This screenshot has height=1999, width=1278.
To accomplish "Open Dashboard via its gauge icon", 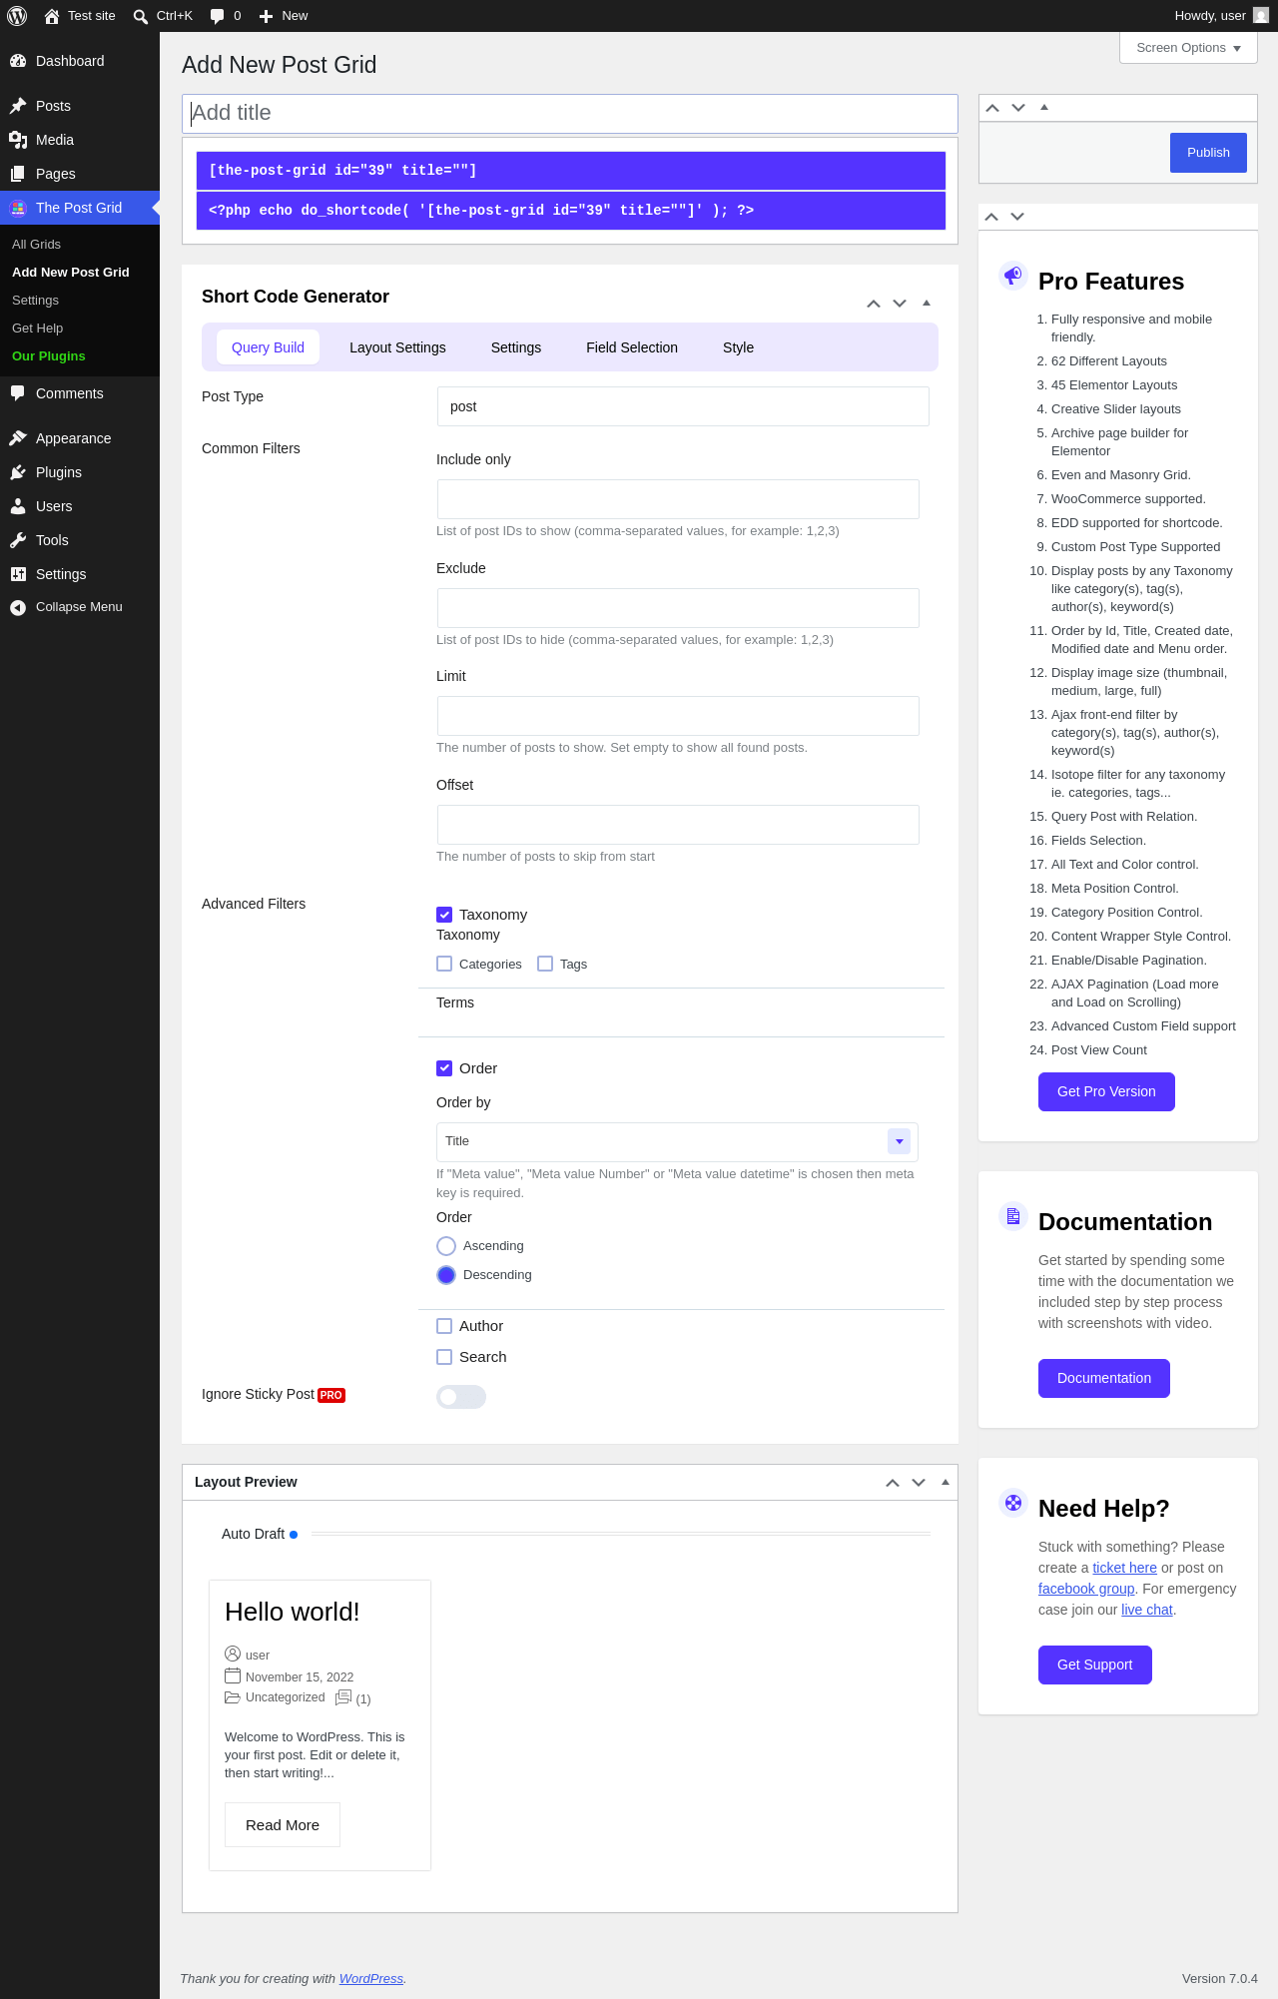I will tap(18, 61).
